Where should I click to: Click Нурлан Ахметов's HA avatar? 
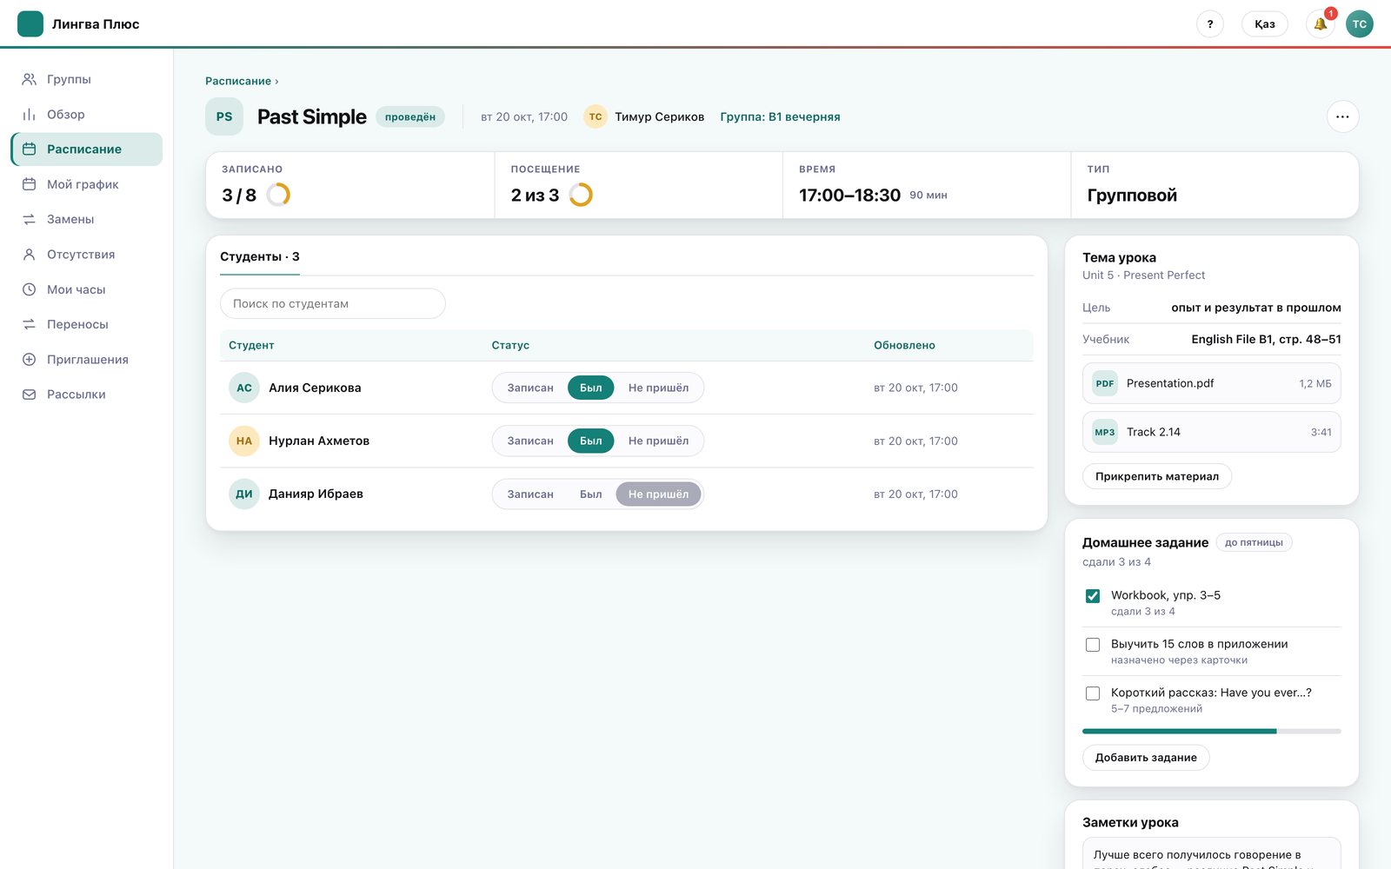coord(244,441)
